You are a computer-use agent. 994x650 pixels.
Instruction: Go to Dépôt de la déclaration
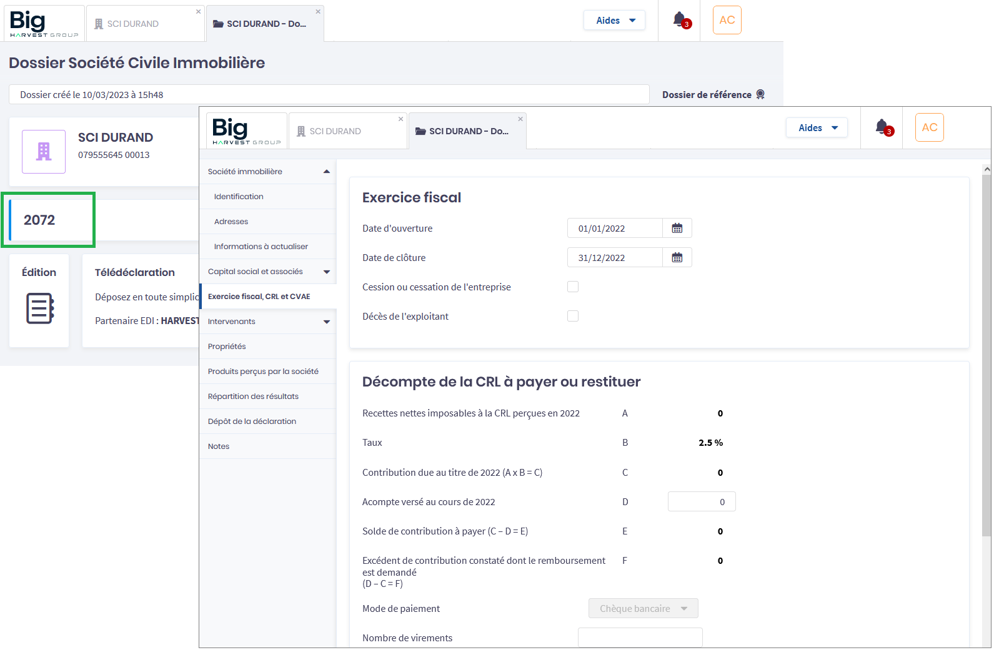point(268,421)
